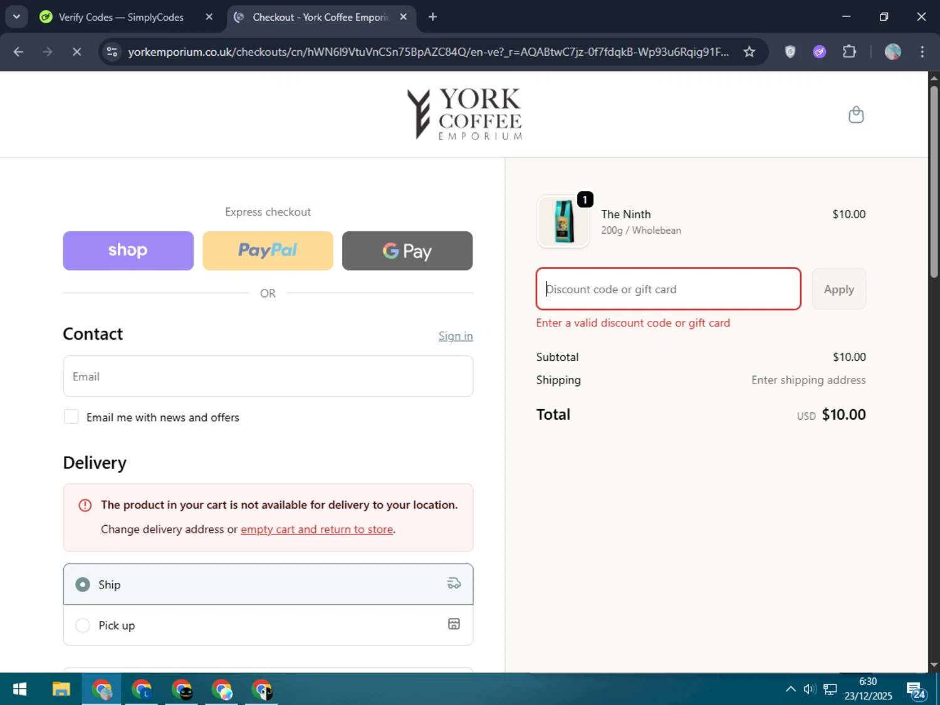
Task: Click the 'Express checkout' label
Action: tap(268, 212)
